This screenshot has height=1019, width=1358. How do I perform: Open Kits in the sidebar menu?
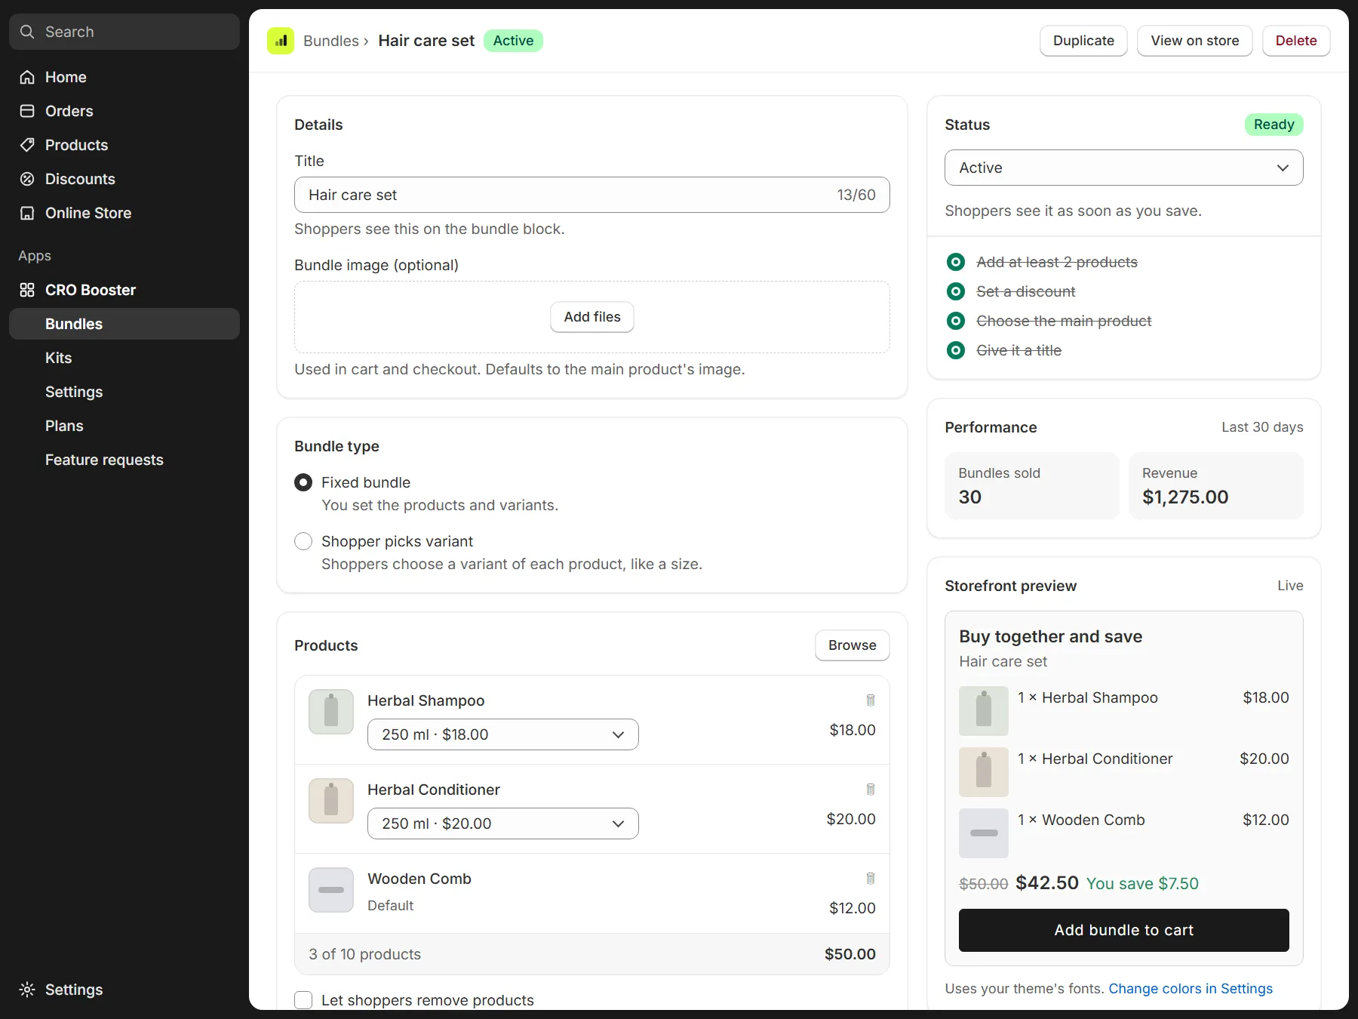124,358
